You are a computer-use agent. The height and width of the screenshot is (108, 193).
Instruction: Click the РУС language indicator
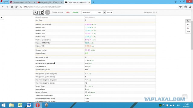pos(179,105)
